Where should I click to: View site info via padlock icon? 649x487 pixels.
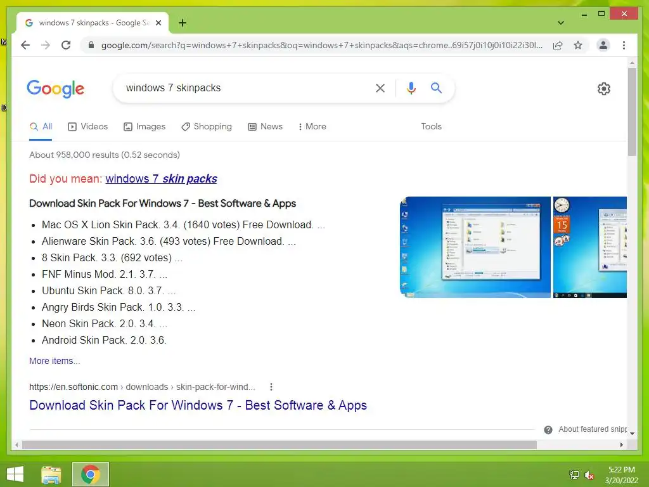[91, 45]
